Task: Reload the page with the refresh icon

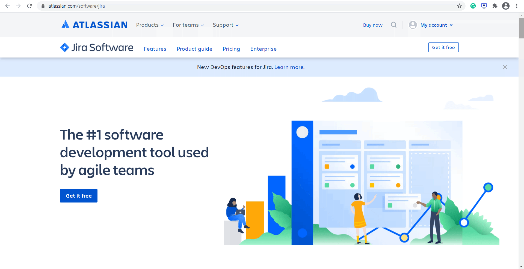Action: [x=29, y=6]
